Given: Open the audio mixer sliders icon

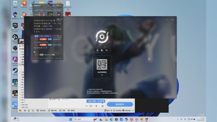Looking at the screenshot, I should tap(33, 111).
